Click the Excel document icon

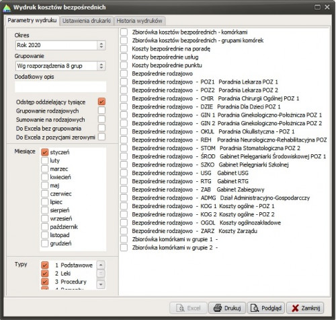point(180,308)
